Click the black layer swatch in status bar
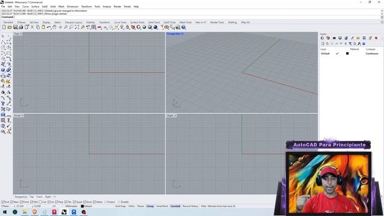The height and width of the screenshot is (216, 384). point(82,206)
